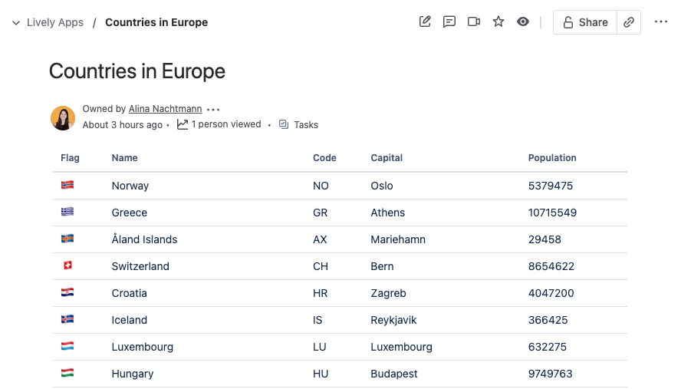
Task: Open Alina Nachtmann's profile link
Action: click(x=165, y=109)
